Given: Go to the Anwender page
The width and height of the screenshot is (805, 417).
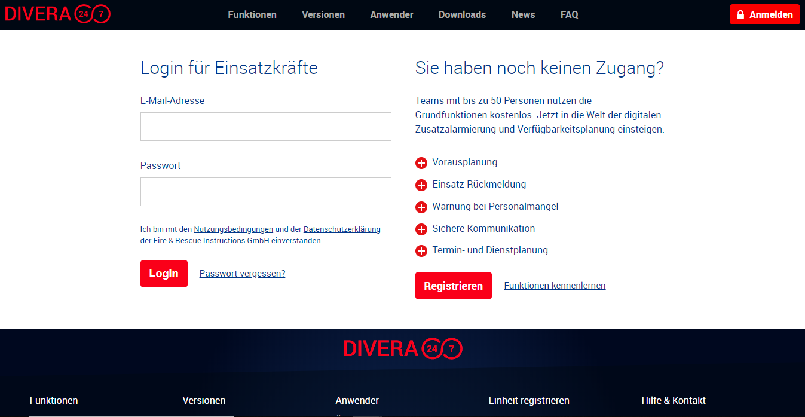Looking at the screenshot, I should [391, 14].
